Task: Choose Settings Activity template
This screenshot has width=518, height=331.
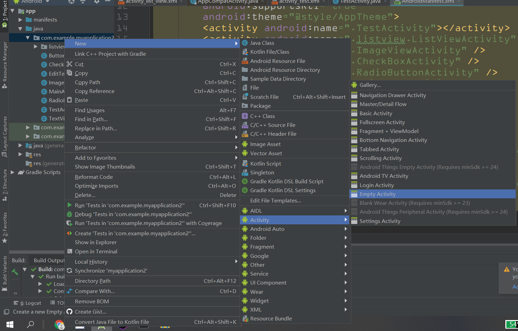Action: [x=433, y=221]
